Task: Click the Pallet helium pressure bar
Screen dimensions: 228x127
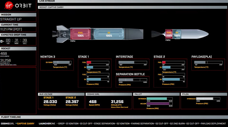Action: (160, 104)
